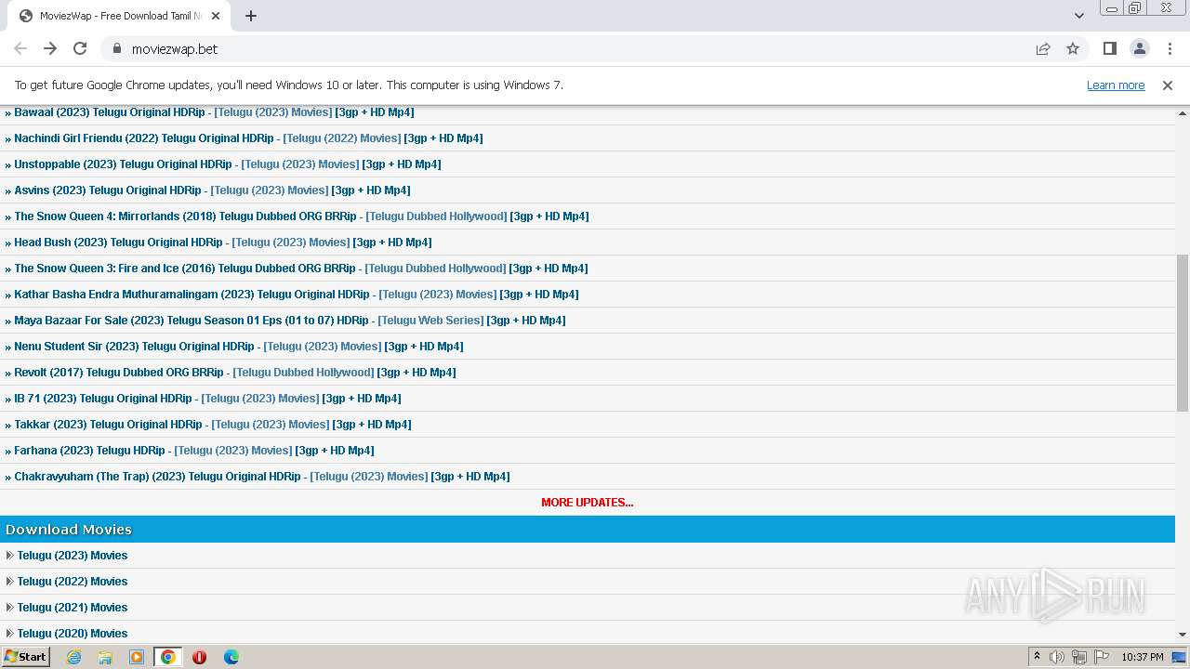Open a new tab with the plus button
This screenshot has height=669, width=1190.
pos(251,16)
